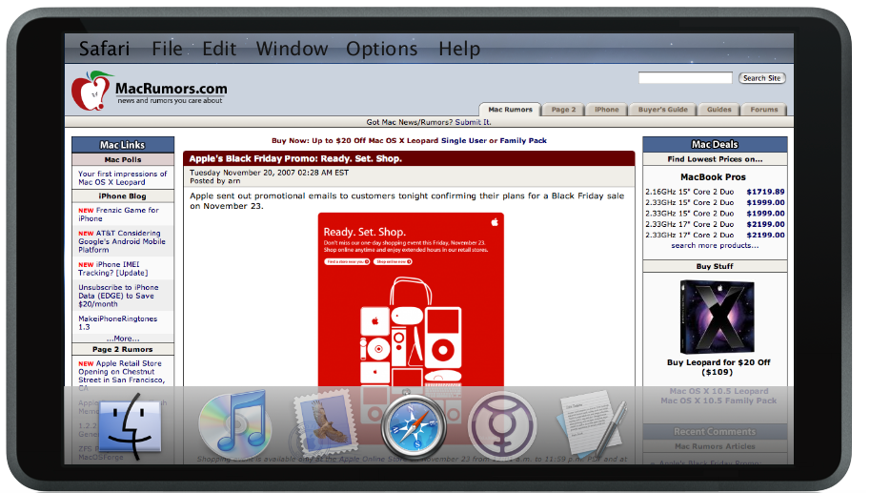This screenshot has width=870, height=493.
Task: Open the Window menu
Action: pos(292,49)
